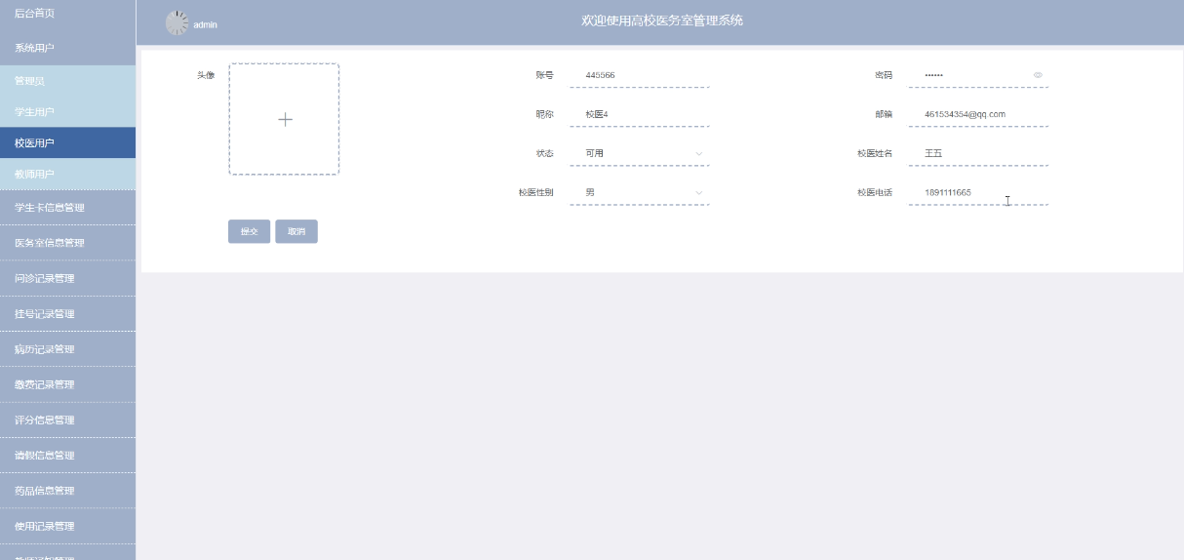This screenshot has width=1184, height=560.
Task: Click the 邮箱 email field
Action: 978,114
